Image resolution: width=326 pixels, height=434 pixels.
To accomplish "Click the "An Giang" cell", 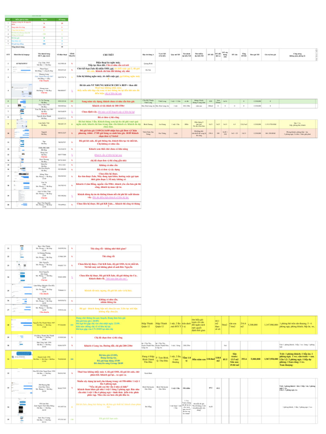I will click(x=162, y=124).
